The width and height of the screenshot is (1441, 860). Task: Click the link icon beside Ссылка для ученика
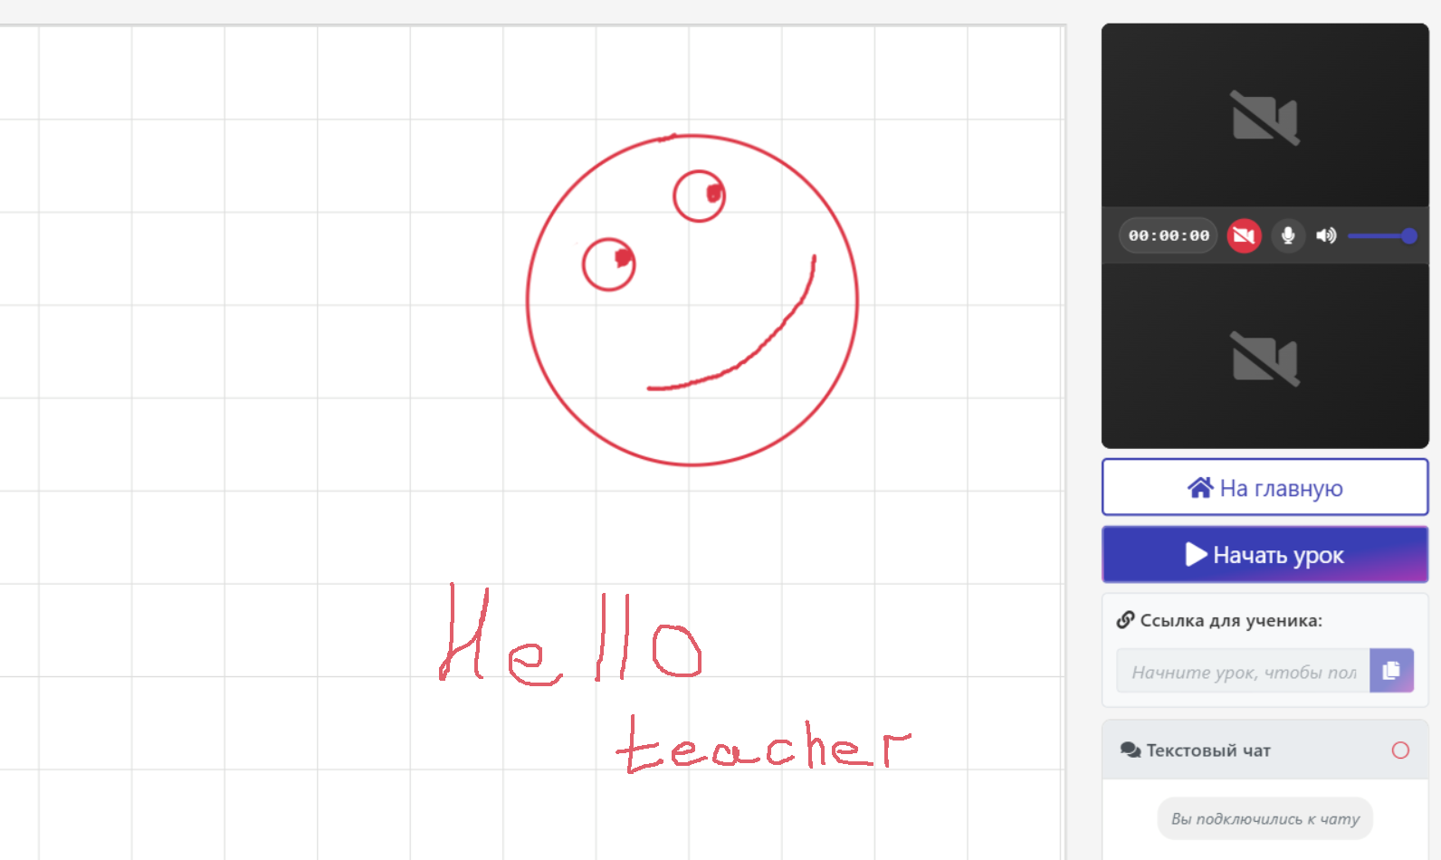click(1125, 620)
